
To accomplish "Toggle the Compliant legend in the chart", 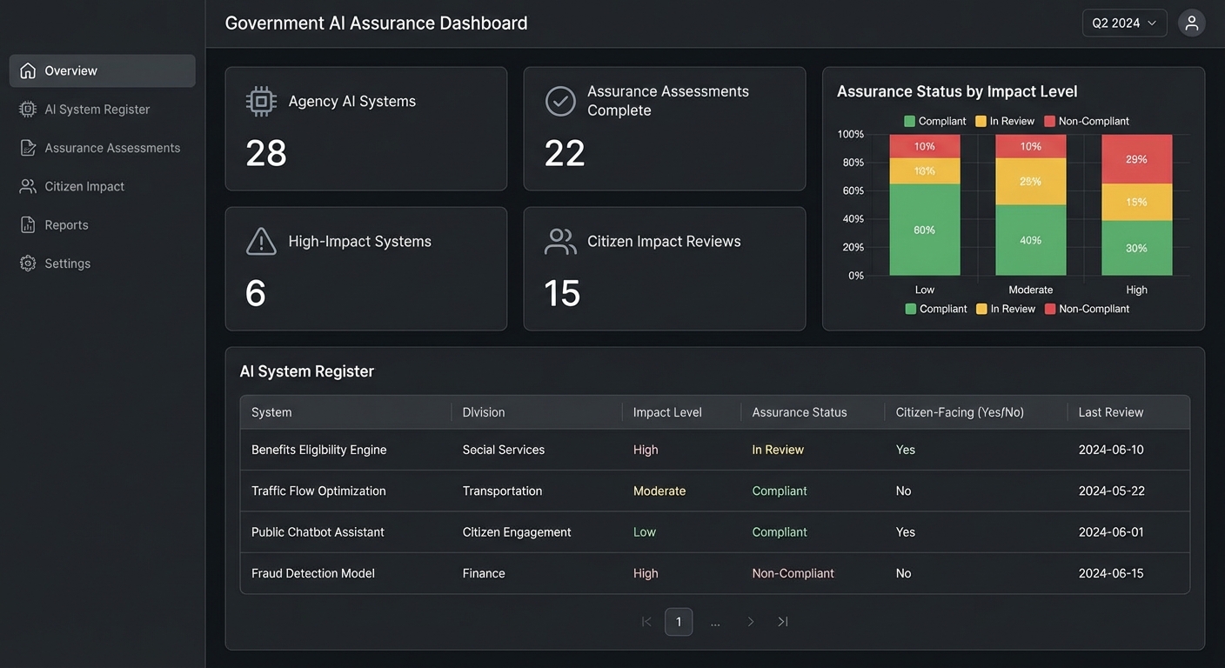I will pos(936,308).
